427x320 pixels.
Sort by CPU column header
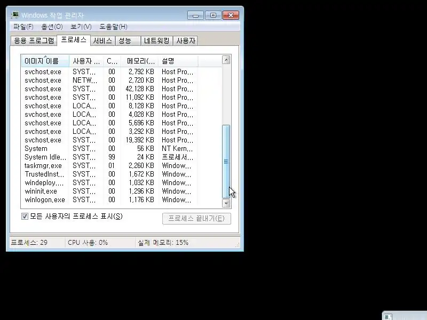click(112, 61)
